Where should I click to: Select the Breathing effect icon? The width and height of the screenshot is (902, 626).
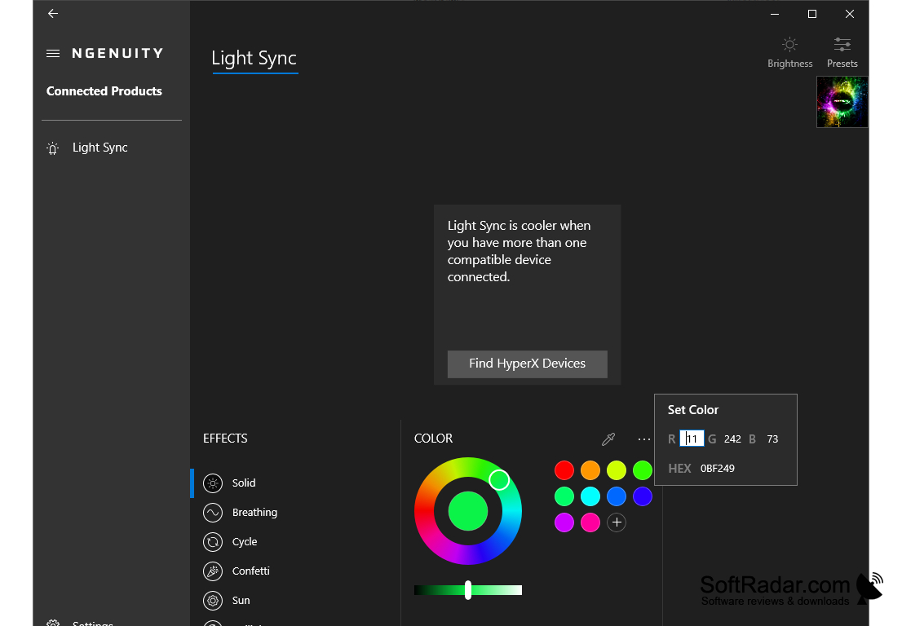[x=213, y=512]
